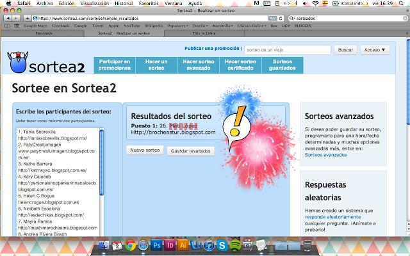Go forward with Safari's forward arrow
The image size is (410, 256).
click(15, 19)
